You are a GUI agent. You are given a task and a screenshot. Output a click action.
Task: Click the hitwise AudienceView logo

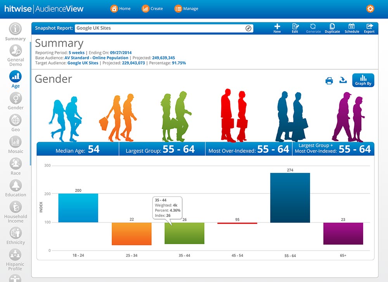[44, 9]
